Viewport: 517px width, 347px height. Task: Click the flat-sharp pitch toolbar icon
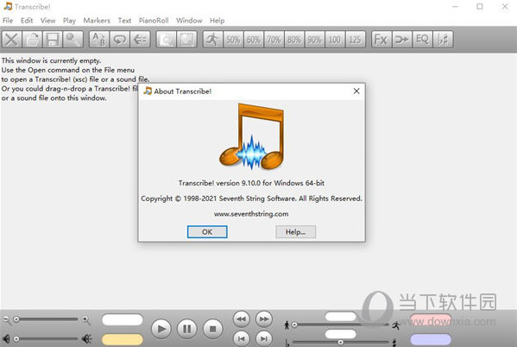tap(443, 40)
